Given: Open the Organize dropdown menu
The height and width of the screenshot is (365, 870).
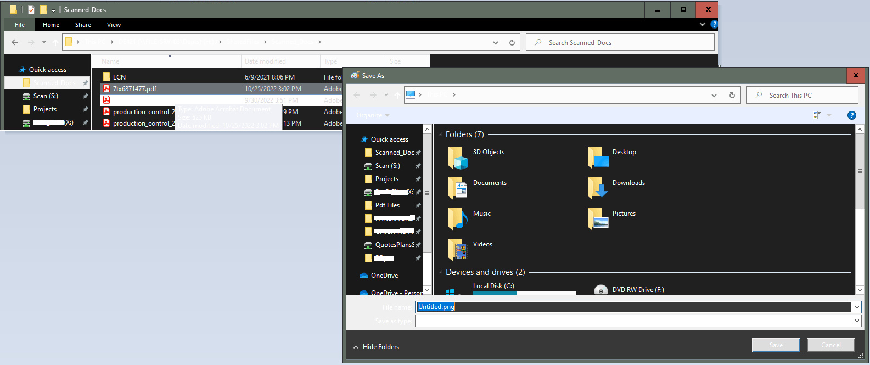Looking at the screenshot, I should pos(373,115).
